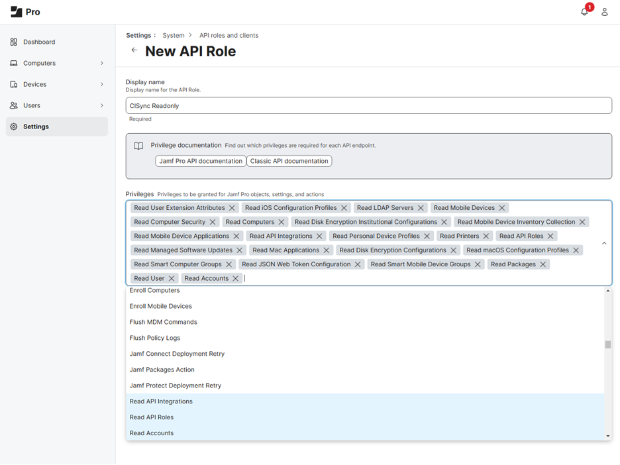Remove the Read Personal Device Profiles privilege
Image resolution: width=620 pixels, height=465 pixels.
click(427, 236)
